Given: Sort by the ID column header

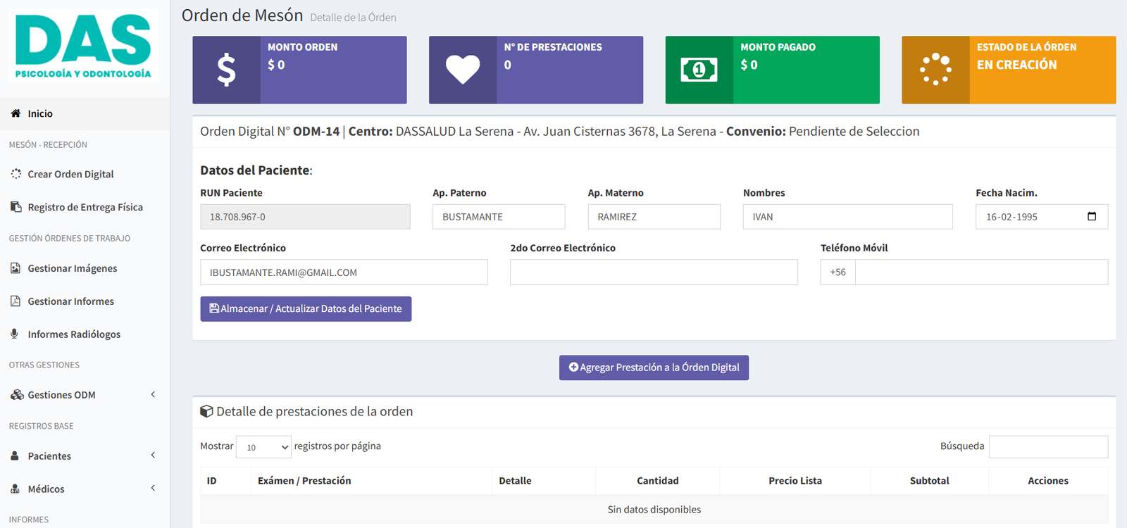Looking at the screenshot, I should (x=225, y=481).
